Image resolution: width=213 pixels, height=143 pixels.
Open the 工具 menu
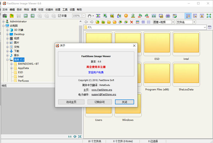pos(65,10)
